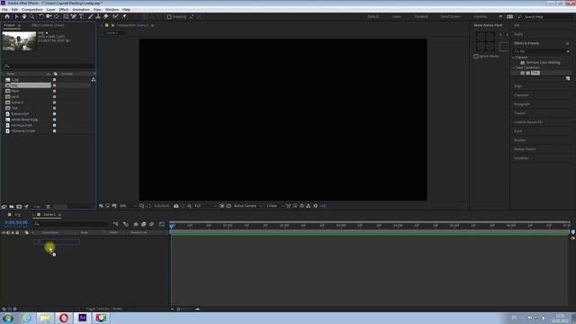This screenshot has width=576, height=324.
Task: Open the Opera browser from taskbar
Action: (64, 318)
